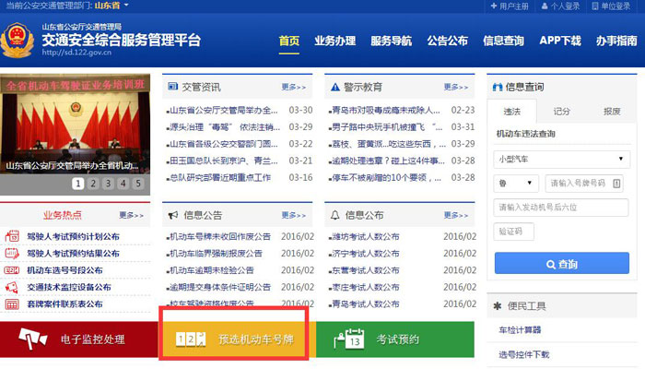Open 机动车逾期未检验公告
The height and width of the screenshot is (369, 645).
click(x=211, y=270)
